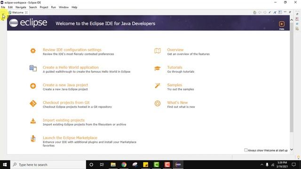Click the Eclipse icon in the taskbar

coord(178,165)
